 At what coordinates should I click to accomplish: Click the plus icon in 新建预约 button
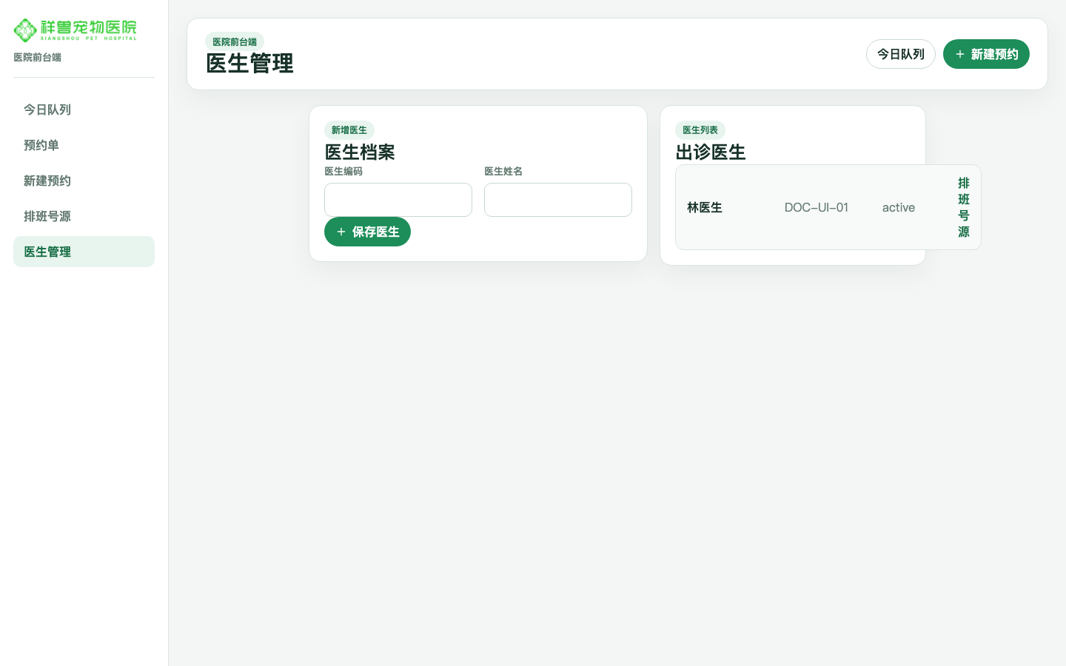(x=960, y=54)
